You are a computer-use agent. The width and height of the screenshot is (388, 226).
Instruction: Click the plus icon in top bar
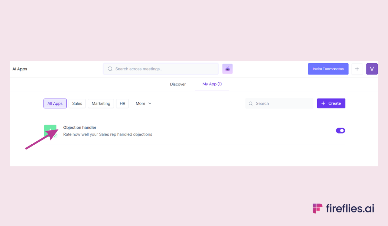pyautogui.click(x=357, y=69)
